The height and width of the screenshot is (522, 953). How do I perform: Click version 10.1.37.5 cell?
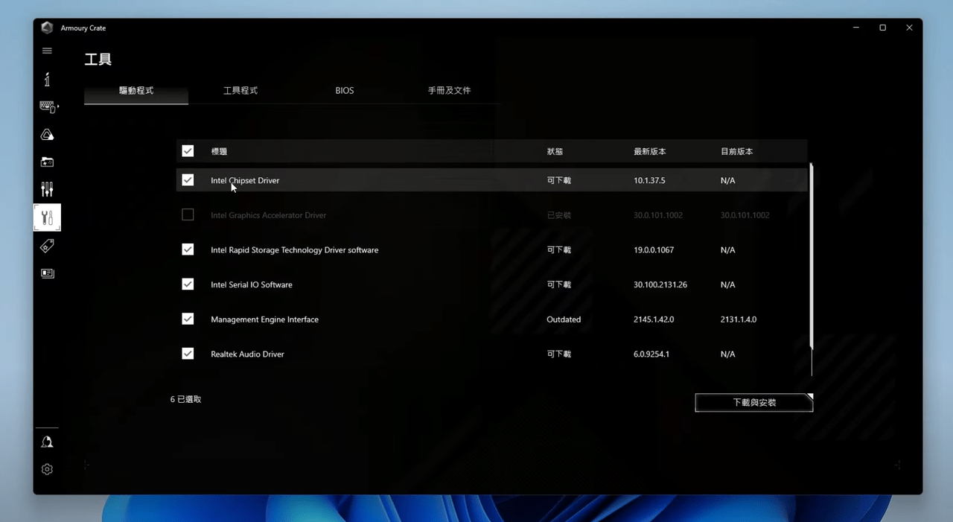tap(649, 180)
